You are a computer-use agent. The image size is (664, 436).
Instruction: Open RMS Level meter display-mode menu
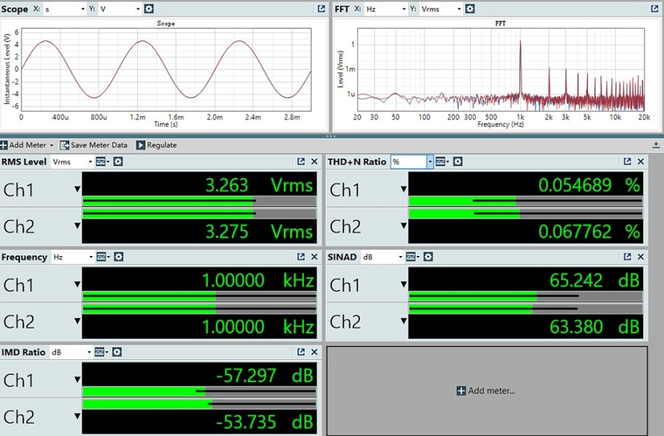pos(102,162)
